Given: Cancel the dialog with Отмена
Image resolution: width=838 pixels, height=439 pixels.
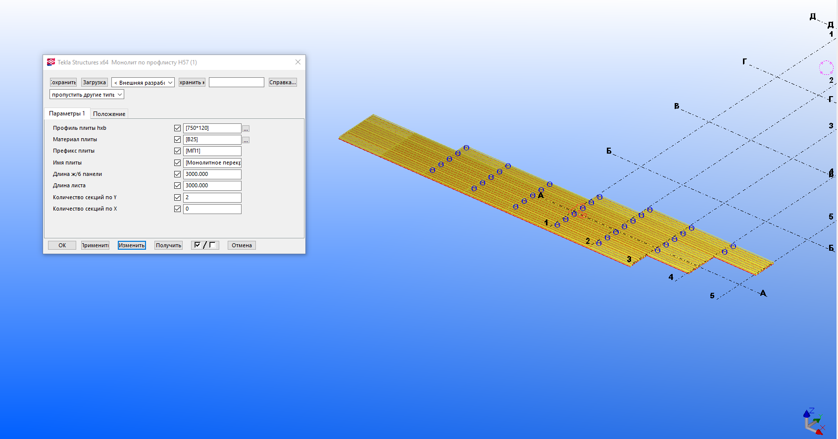Looking at the screenshot, I should (242, 245).
